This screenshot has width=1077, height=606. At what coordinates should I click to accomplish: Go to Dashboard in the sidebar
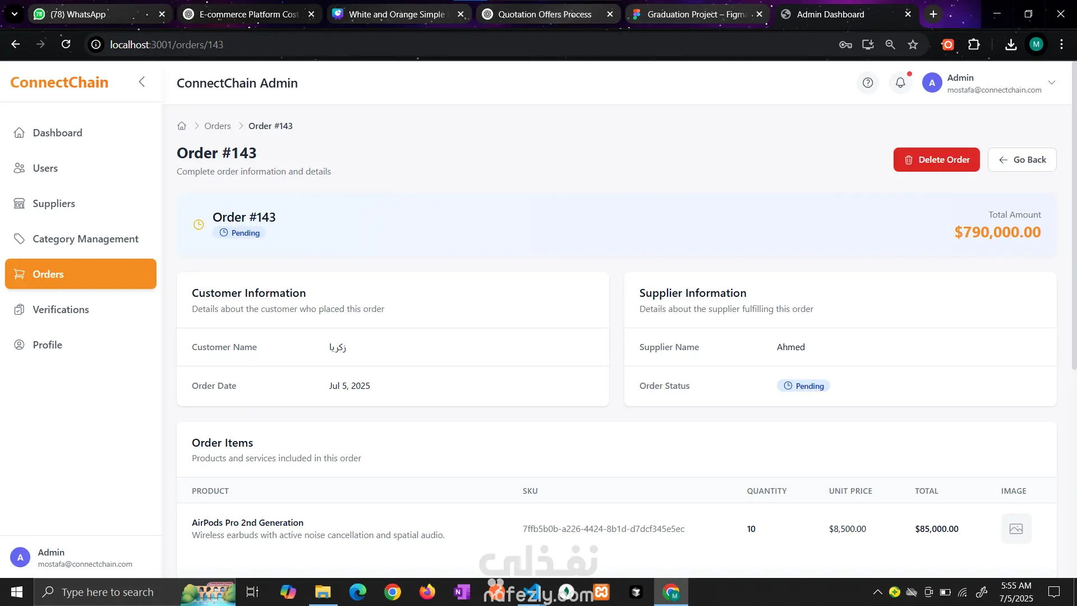coord(57,133)
